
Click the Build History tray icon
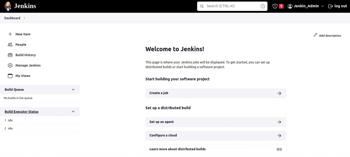click(10, 55)
